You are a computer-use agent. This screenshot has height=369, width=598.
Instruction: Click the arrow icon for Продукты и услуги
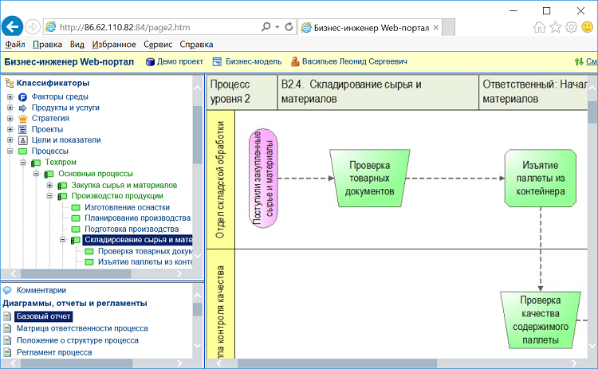point(23,108)
